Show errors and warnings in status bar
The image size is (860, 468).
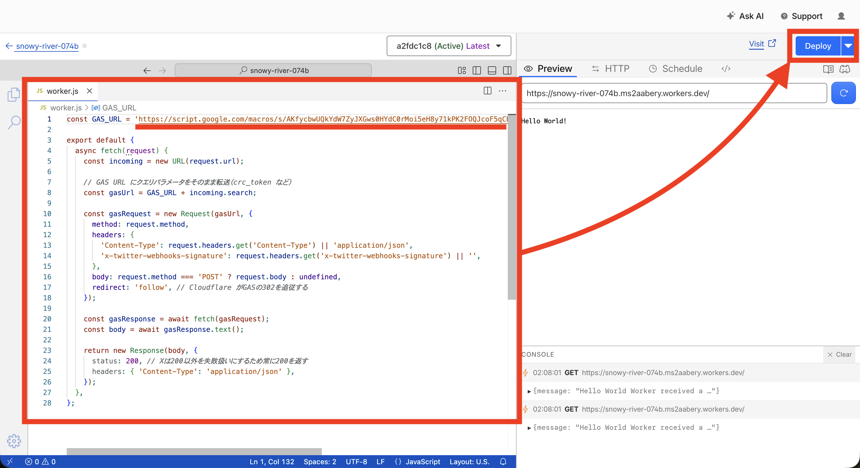(x=40, y=462)
